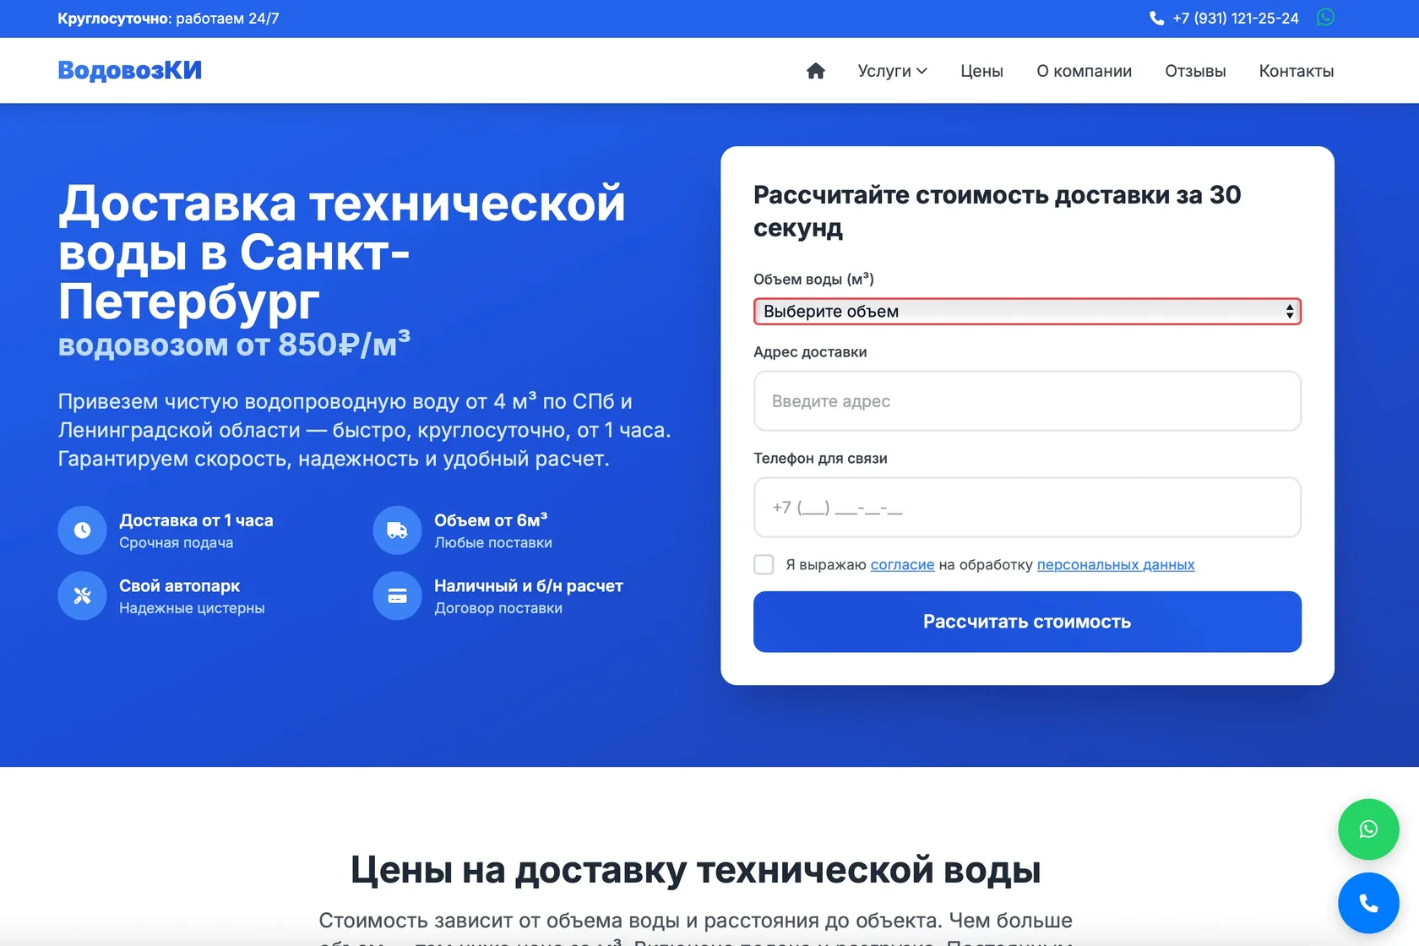Click the stepper arrows on the volume selector
This screenshot has height=946, width=1419.
pyautogui.click(x=1290, y=311)
